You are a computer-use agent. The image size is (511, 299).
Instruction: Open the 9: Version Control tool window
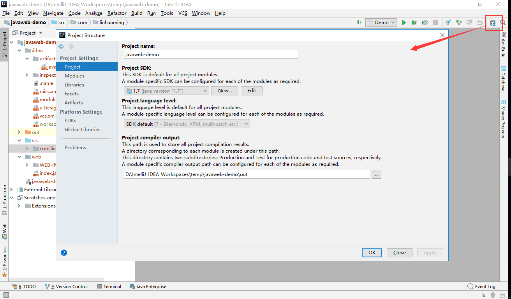66,287
